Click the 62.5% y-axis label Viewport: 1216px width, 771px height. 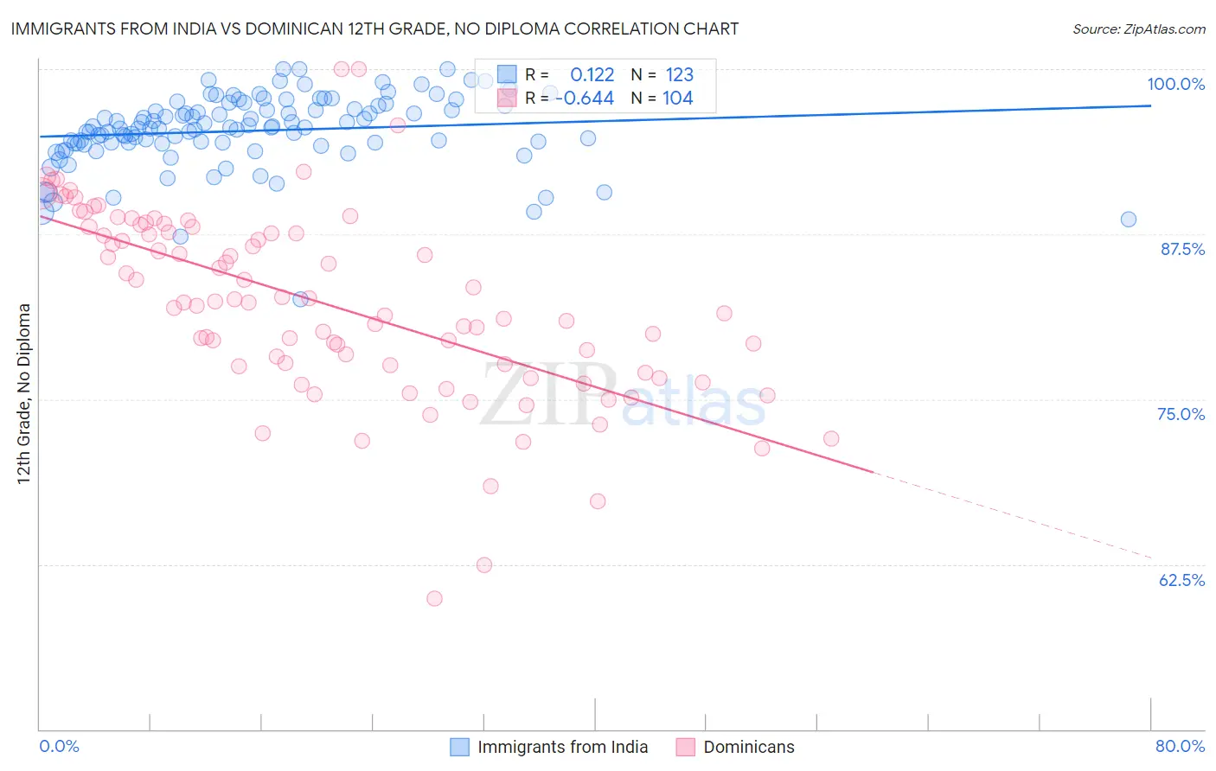[x=1182, y=580]
